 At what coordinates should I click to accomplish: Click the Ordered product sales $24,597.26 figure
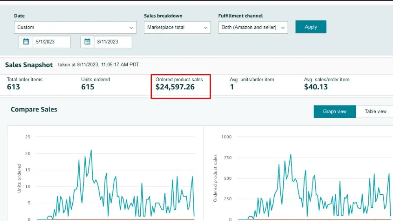175,87
